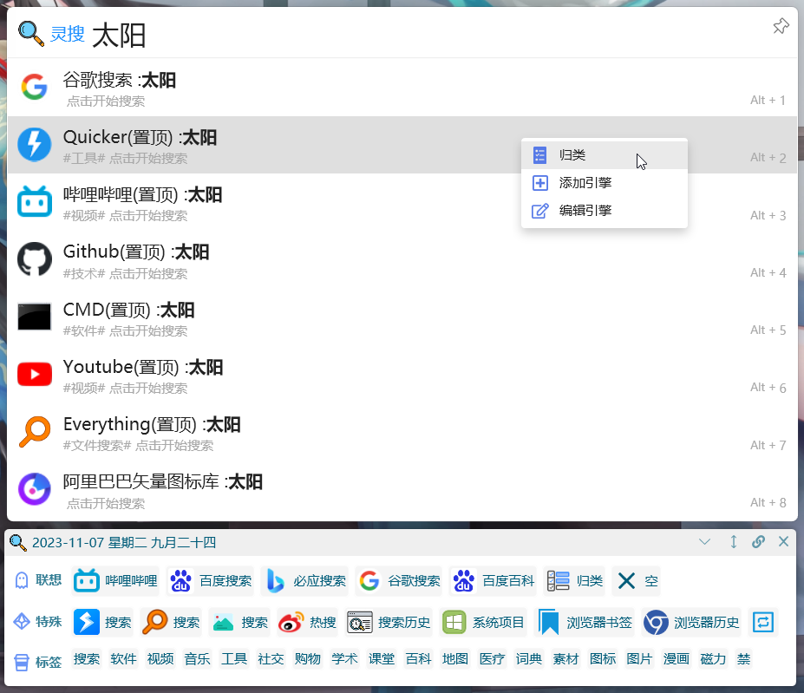Click the Github octocat icon
The width and height of the screenshot is (804, 693).
(35, 259)
